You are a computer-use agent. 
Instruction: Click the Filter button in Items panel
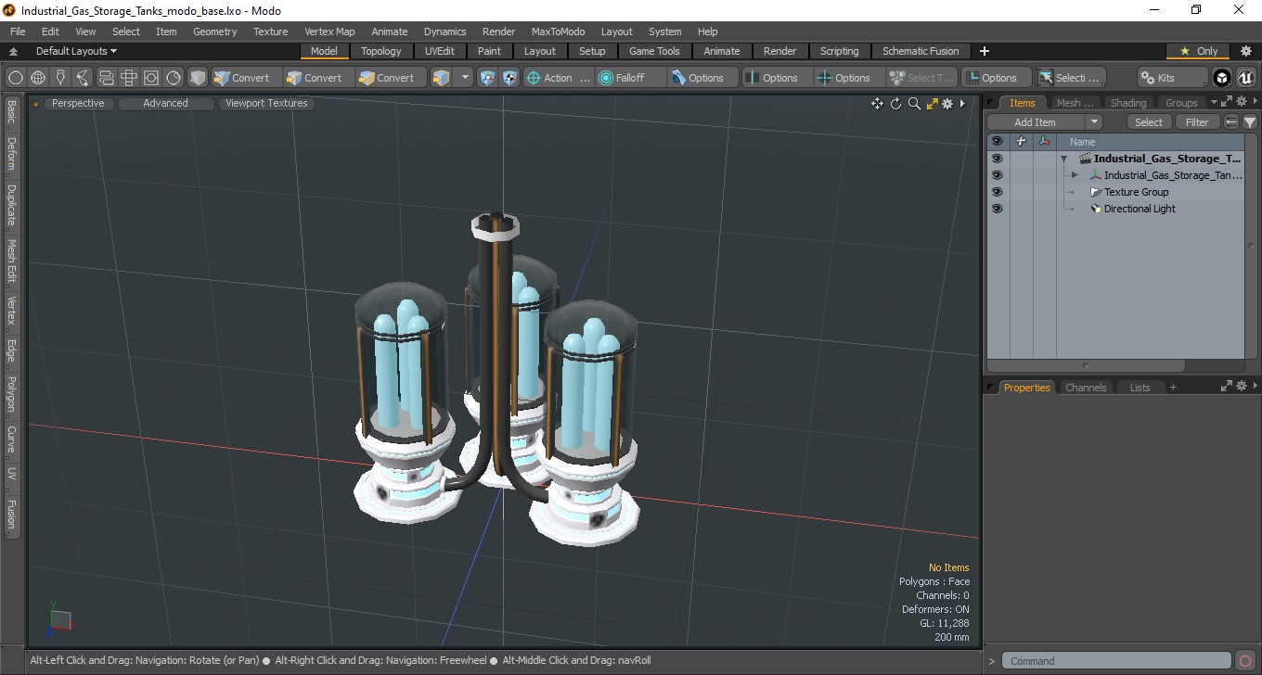coord(1198,122)
